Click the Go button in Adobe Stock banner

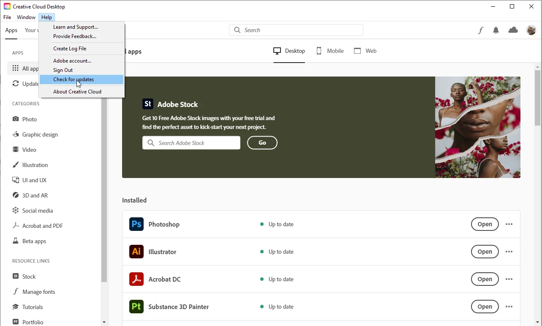[x=262, y=143]
